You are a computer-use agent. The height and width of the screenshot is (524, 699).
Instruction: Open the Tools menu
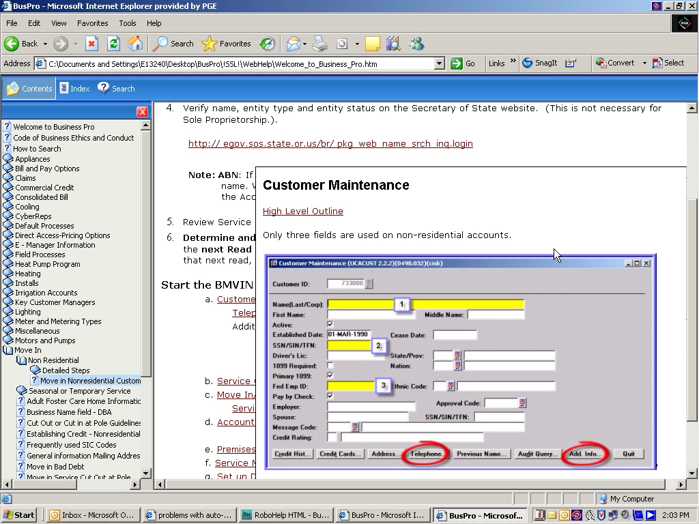[127, 23]
